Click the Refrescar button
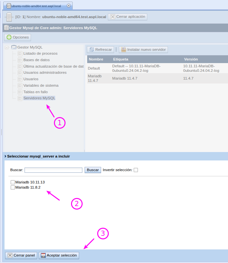The image size is (228, 263). click(x=100, y=49)
